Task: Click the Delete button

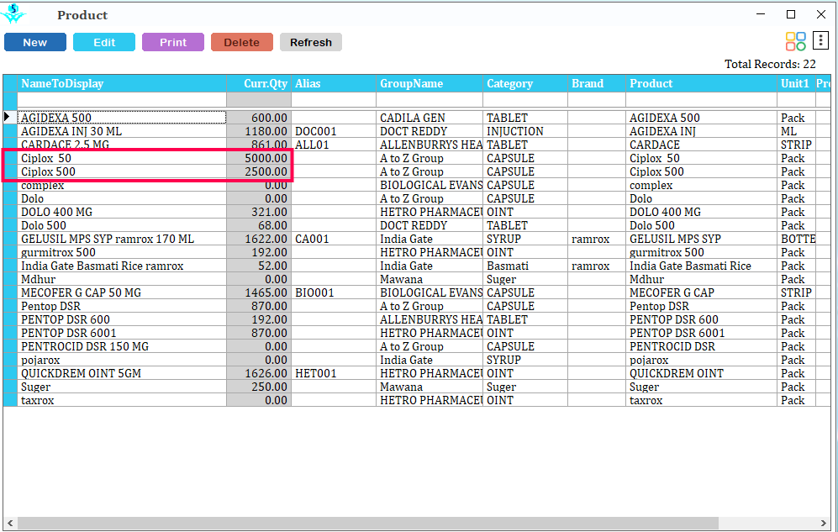Action: [242, 42]
